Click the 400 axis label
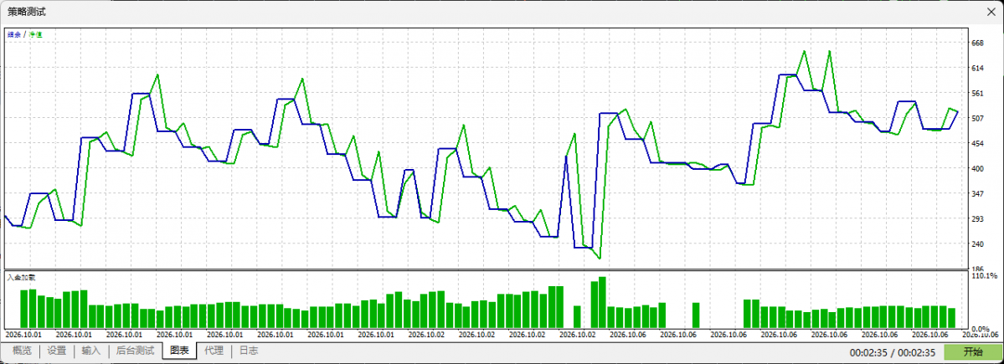The image size is (1004, 364). 978,168
